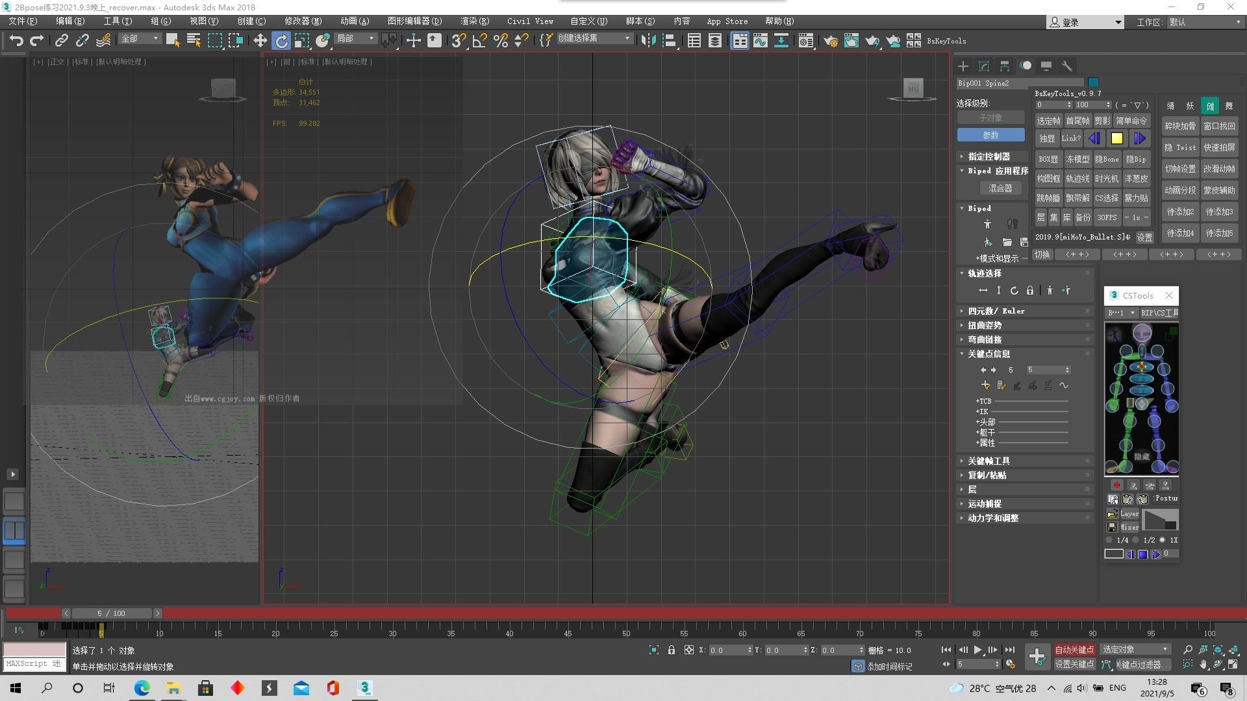Toggle the 3D Snaps icon

point(458,40)
